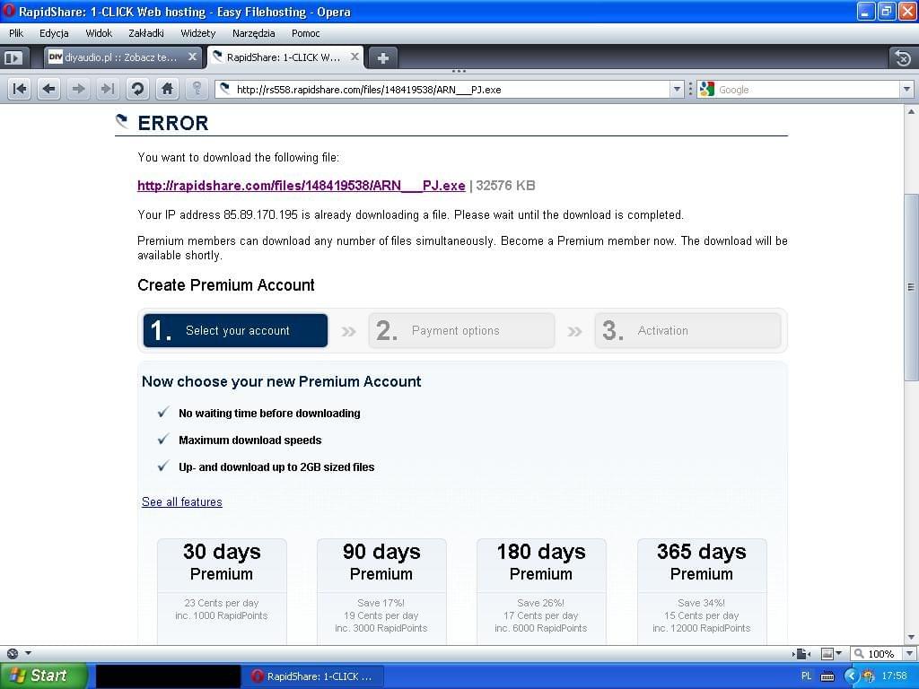Click the Google search engine icon

click(x=707, y=89)
